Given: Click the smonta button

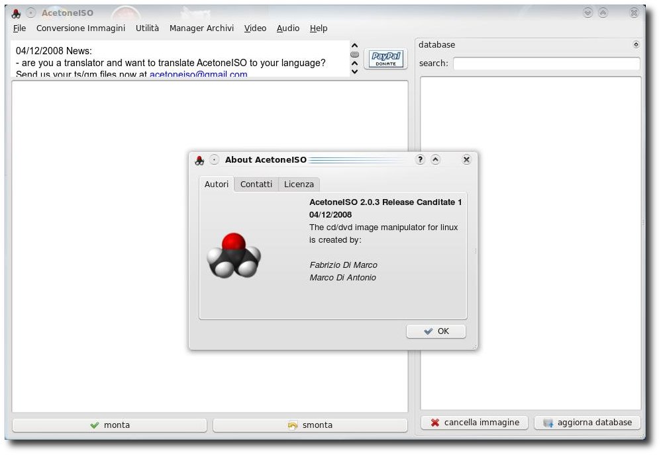Looking at the screenshot, I should click(x=310, y=425).
